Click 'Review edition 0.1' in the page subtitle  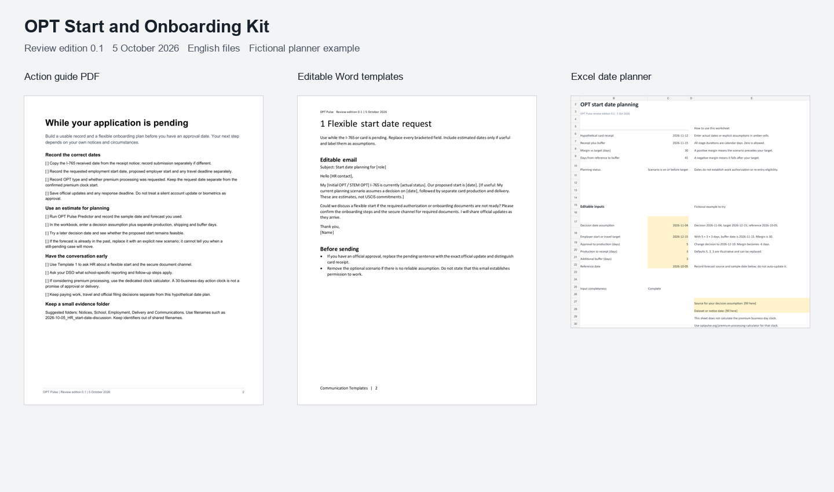pos(64,48)
